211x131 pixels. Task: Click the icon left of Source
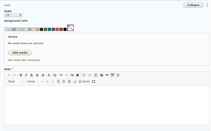(x=75, y=81)
